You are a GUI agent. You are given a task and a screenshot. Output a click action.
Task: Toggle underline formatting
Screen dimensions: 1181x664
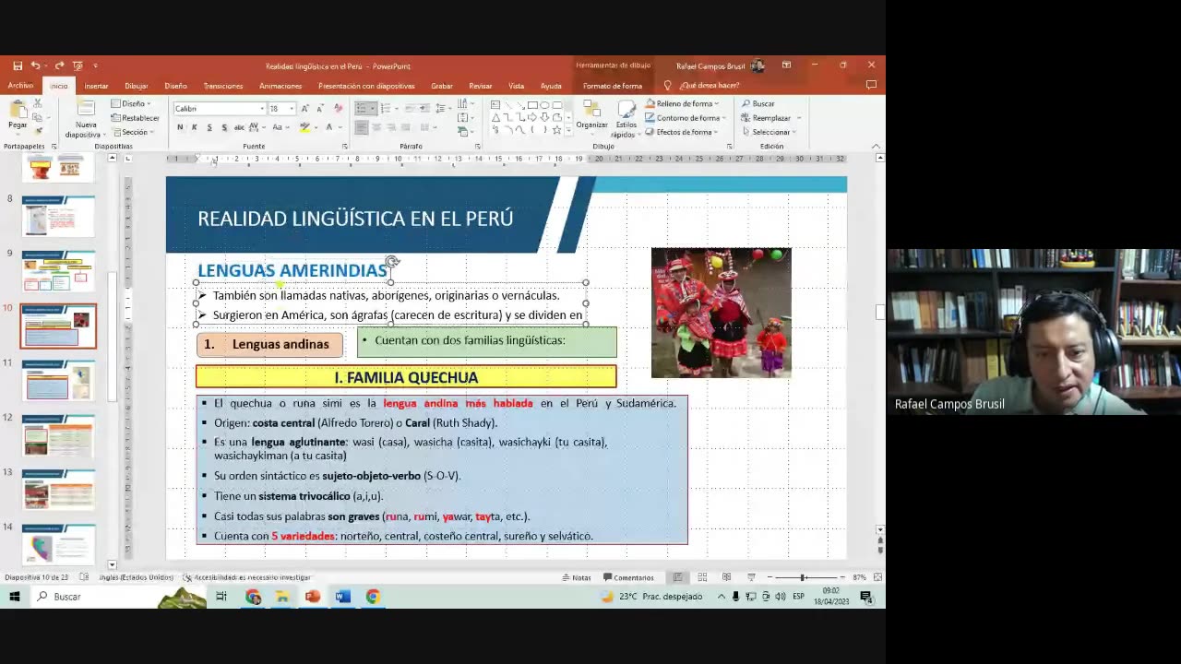[209, 127]
